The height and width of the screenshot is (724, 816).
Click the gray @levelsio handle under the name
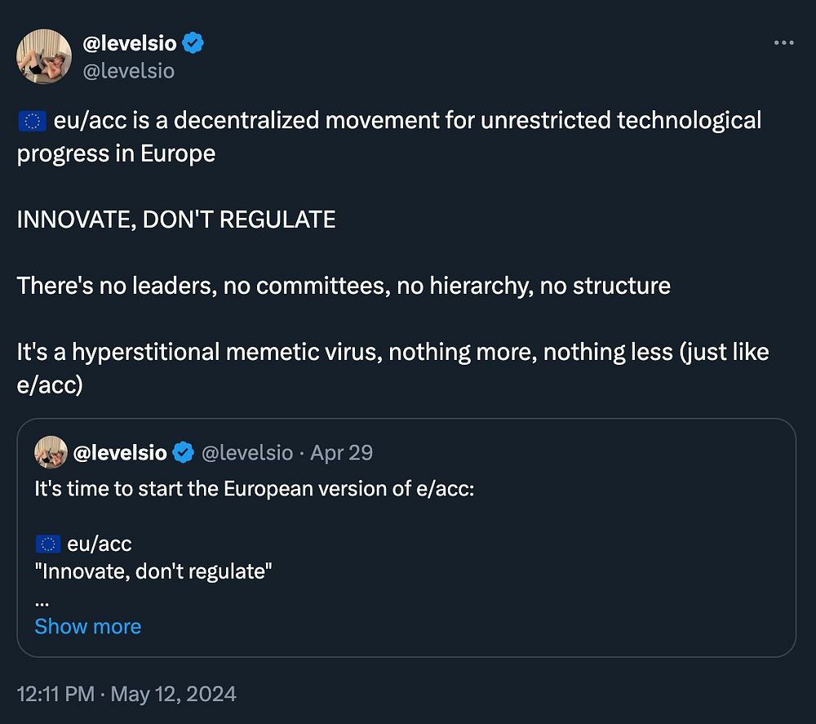pos(129,71)
